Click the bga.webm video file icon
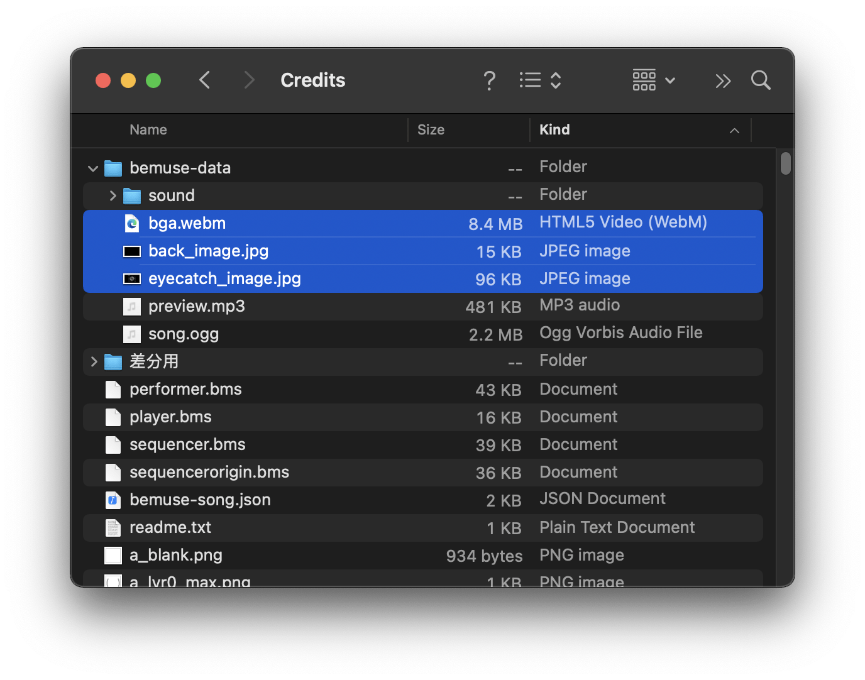 132,223
